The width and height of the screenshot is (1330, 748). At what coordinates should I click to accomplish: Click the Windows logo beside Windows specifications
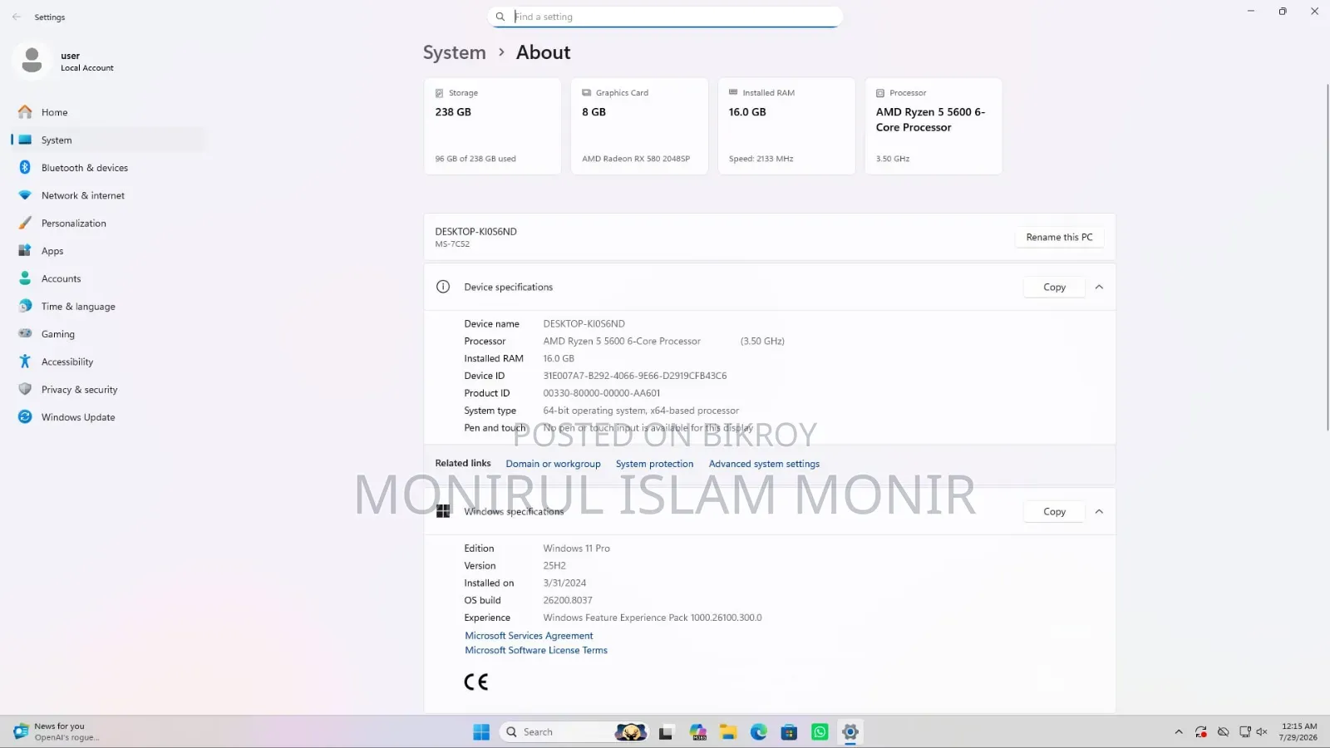click(443, 512)
